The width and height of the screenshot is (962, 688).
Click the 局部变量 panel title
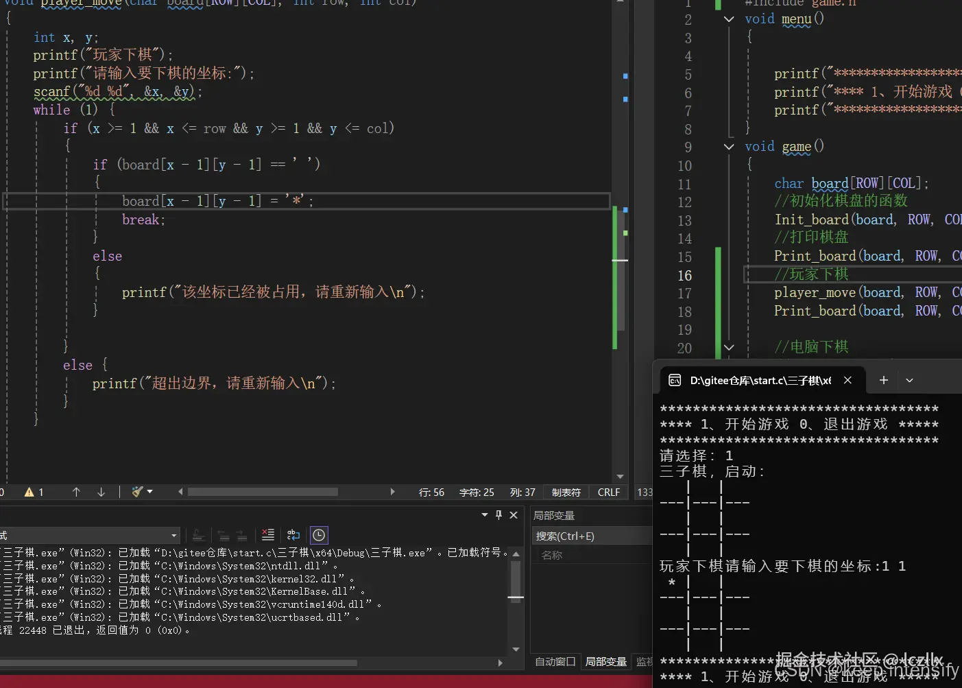[x=554, y=515]
